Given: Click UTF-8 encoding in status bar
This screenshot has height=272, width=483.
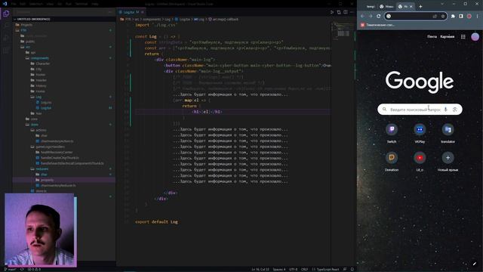Looking at the screenshot, I should (294, 269).
